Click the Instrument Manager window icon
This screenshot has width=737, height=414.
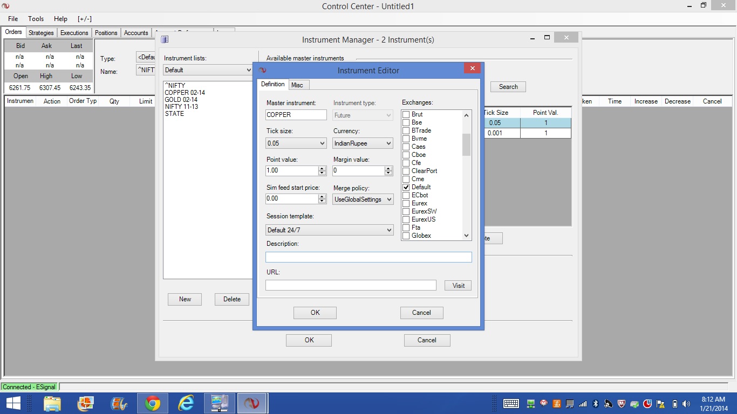coord(165,39)
